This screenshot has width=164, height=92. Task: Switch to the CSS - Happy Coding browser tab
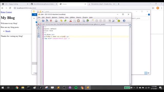pyautogui.click(x=15, y=4)
